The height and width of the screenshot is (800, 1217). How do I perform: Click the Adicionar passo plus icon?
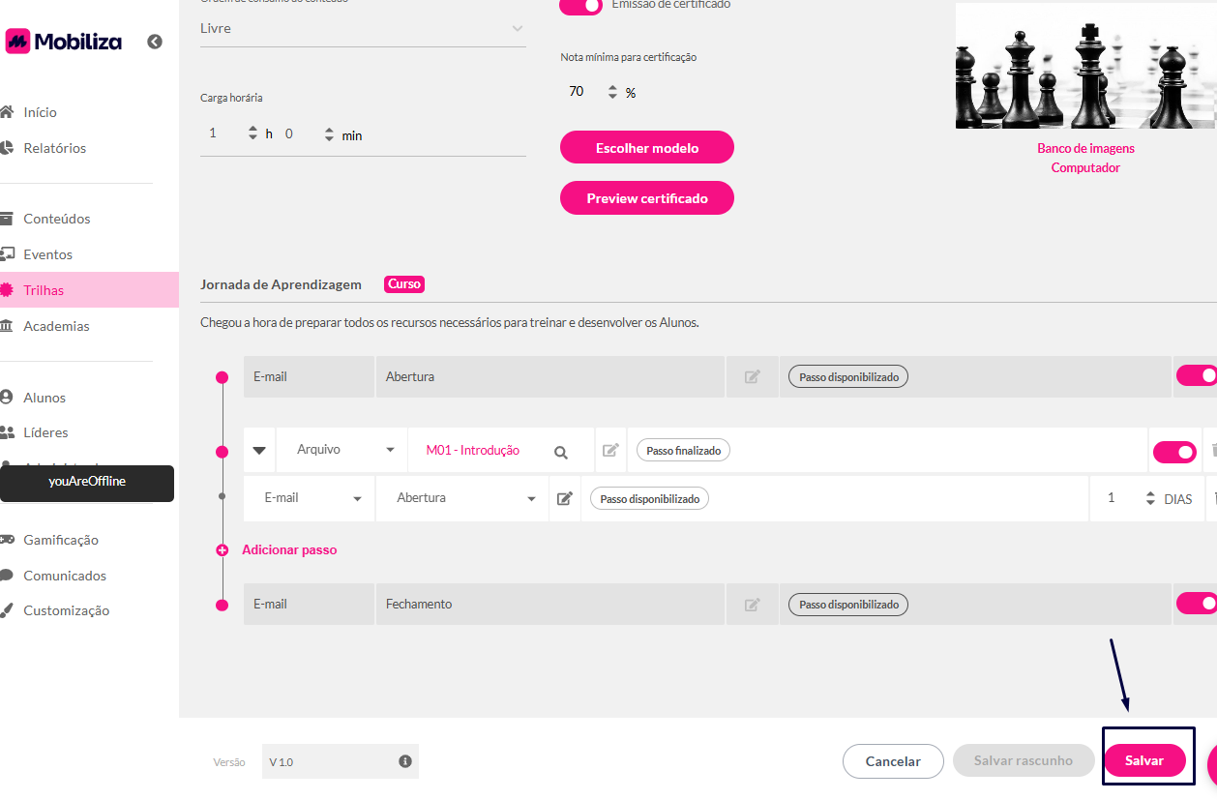[222, 549]
